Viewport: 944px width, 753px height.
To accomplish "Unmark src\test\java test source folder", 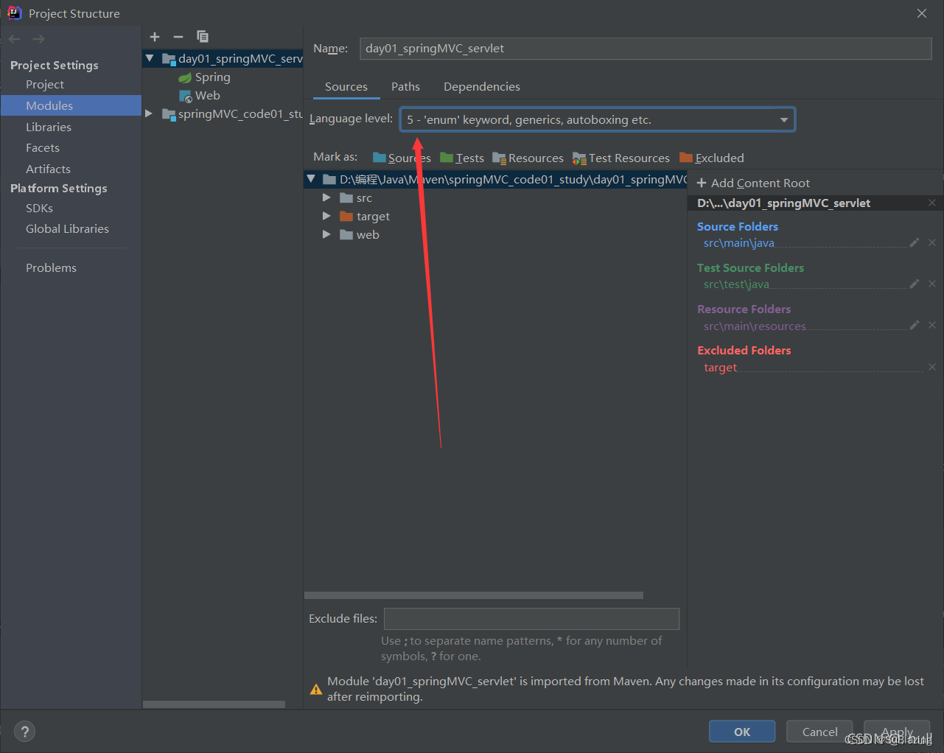I will click(932, 284).
